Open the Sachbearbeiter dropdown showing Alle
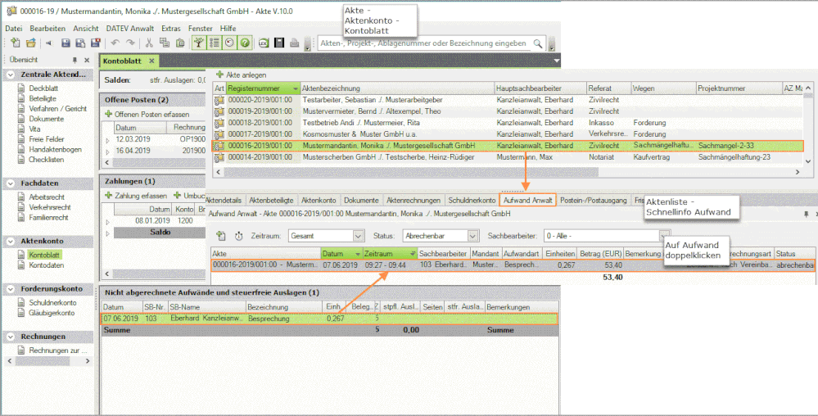 coord(664,236)
